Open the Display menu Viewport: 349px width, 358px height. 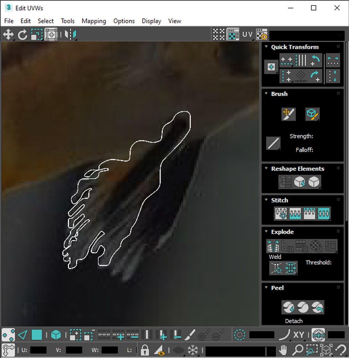pyautogui.click(x=152, y=21)
